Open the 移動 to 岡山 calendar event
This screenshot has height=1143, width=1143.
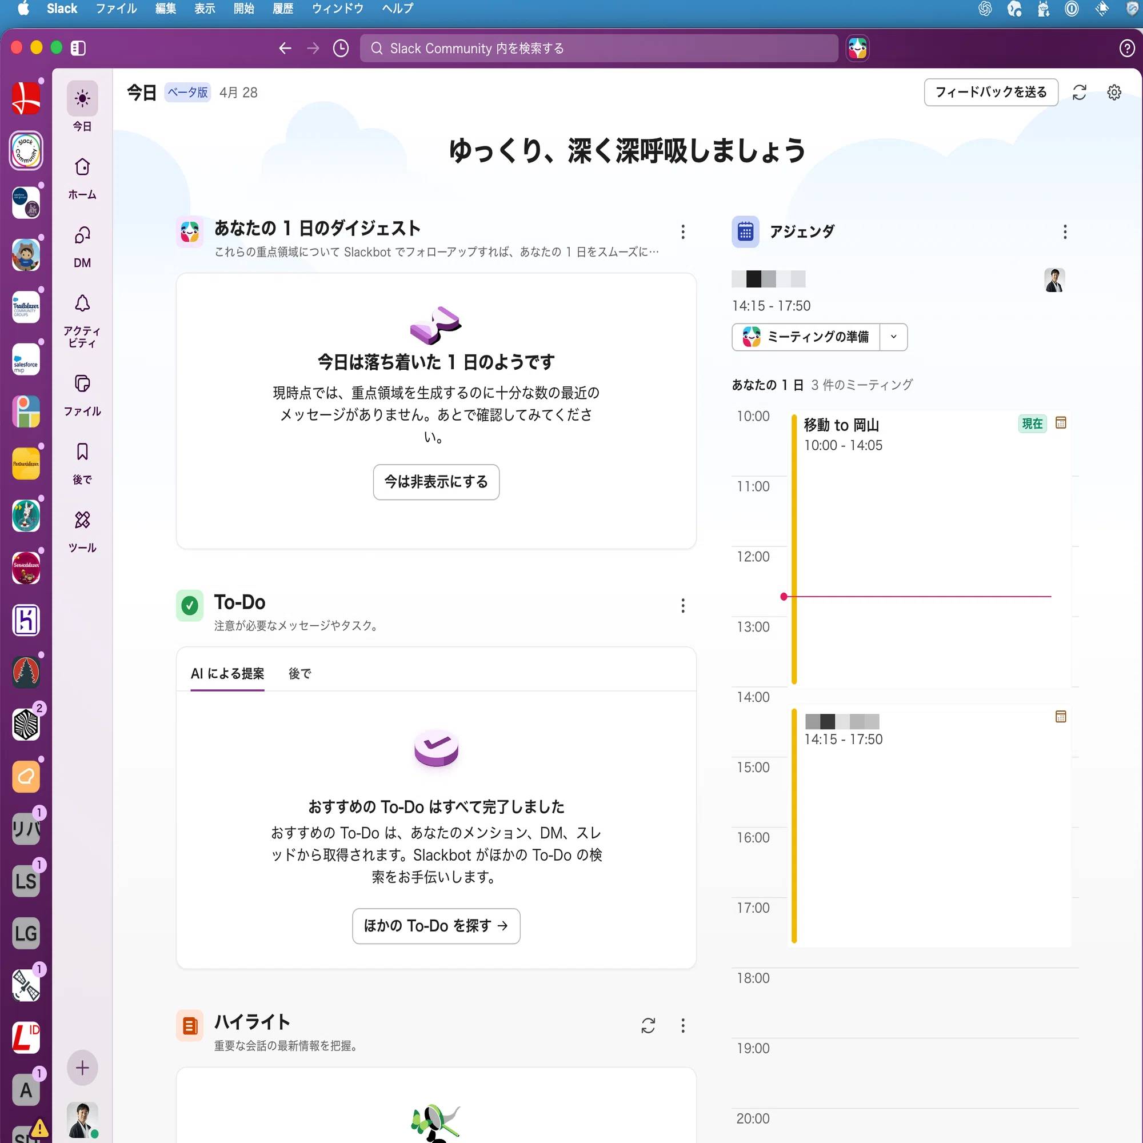[929, 549]
